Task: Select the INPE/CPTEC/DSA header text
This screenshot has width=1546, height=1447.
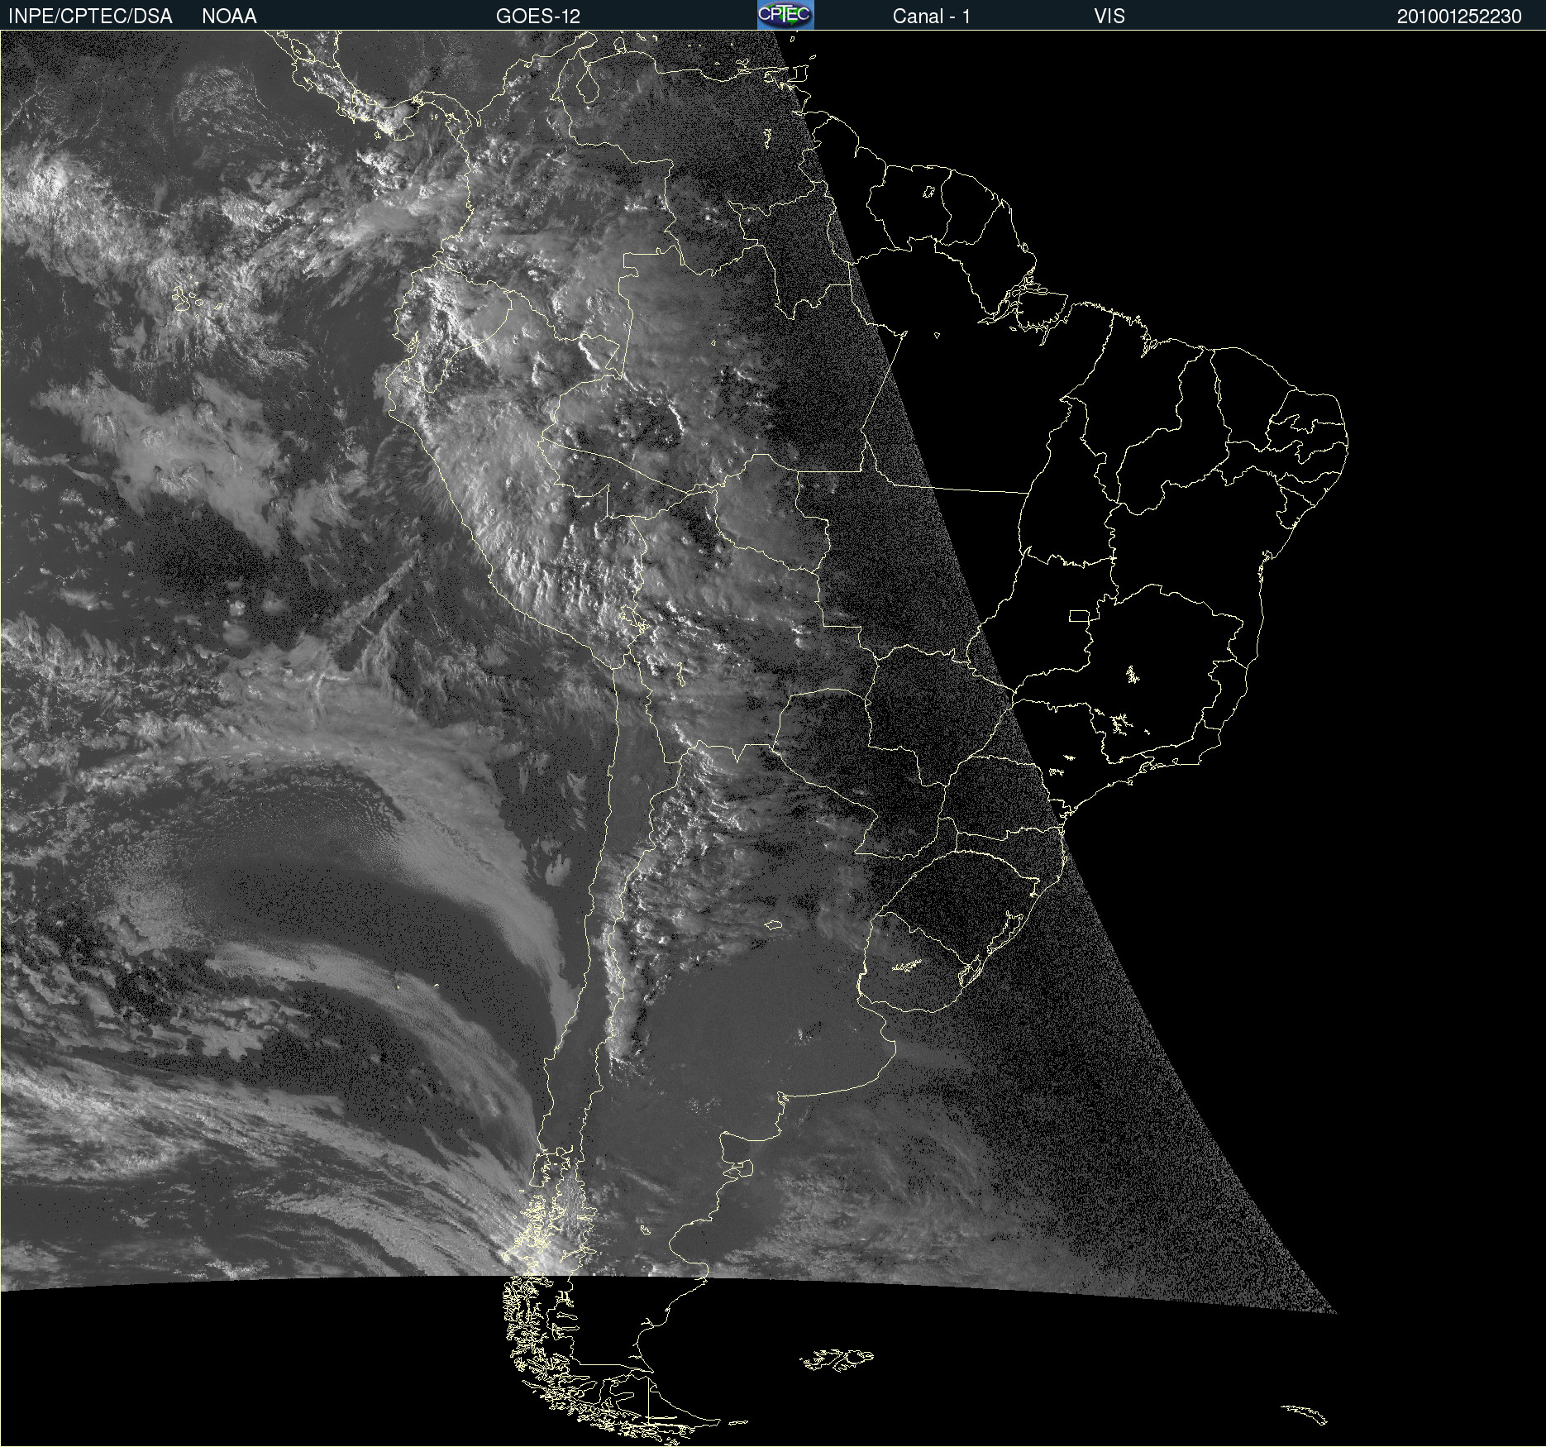Action: coord(90,17)
